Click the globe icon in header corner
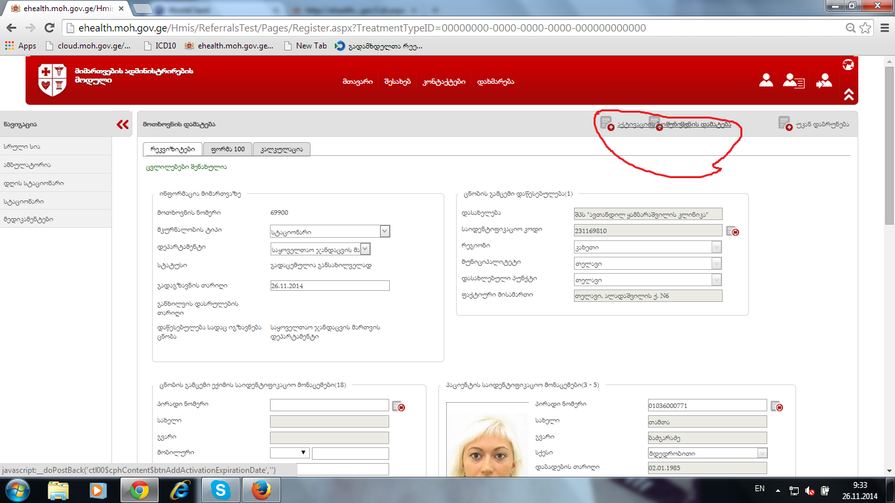The image size is (895, 503). 848,65
